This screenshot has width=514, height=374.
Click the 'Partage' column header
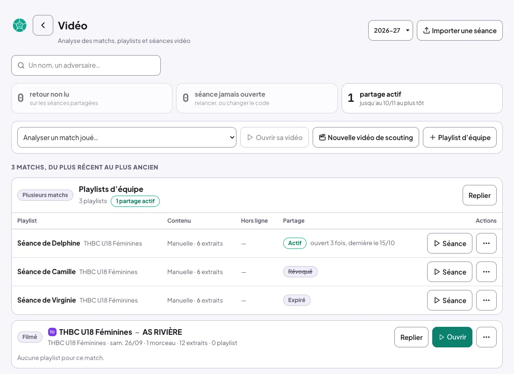click(x=294, y=221)
